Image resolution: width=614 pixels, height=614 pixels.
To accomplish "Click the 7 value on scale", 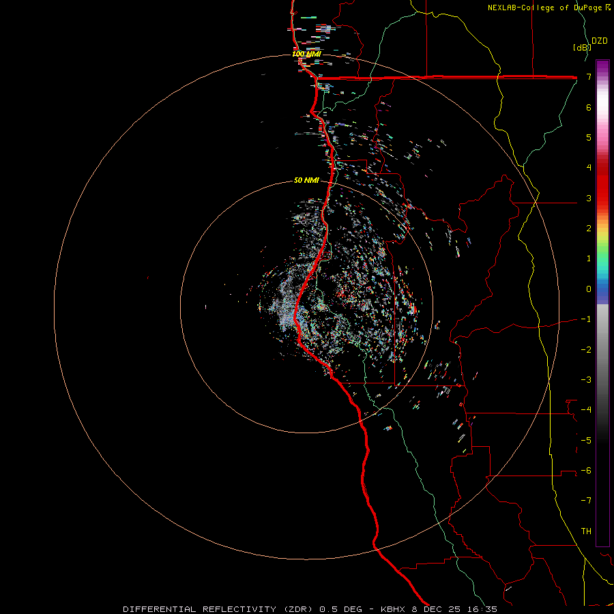I will [588, 77].
